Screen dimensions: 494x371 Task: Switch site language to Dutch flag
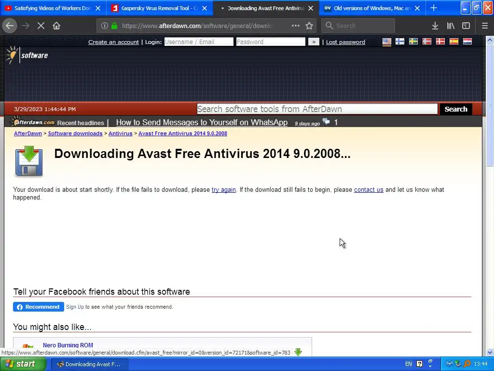[467, 42]
